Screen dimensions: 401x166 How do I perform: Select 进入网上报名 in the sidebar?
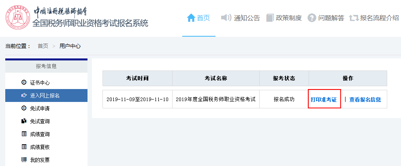pyautogui.click(x=46, y=95)
